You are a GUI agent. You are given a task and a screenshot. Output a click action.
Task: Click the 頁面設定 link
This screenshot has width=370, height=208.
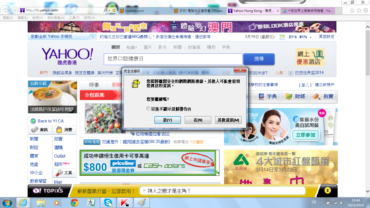click(327, 37)
